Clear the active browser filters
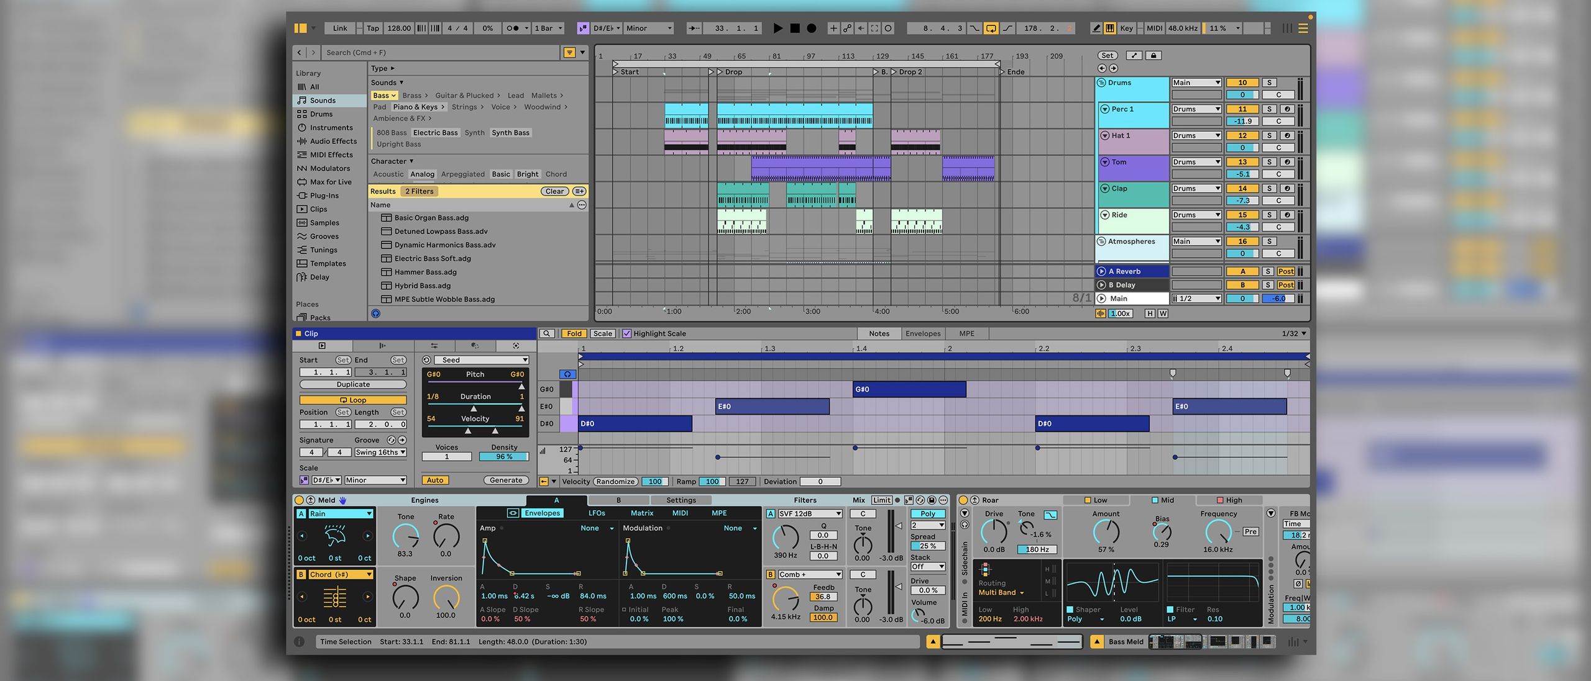The width and height of the screenshot is (1591, 681). (554, 191)
